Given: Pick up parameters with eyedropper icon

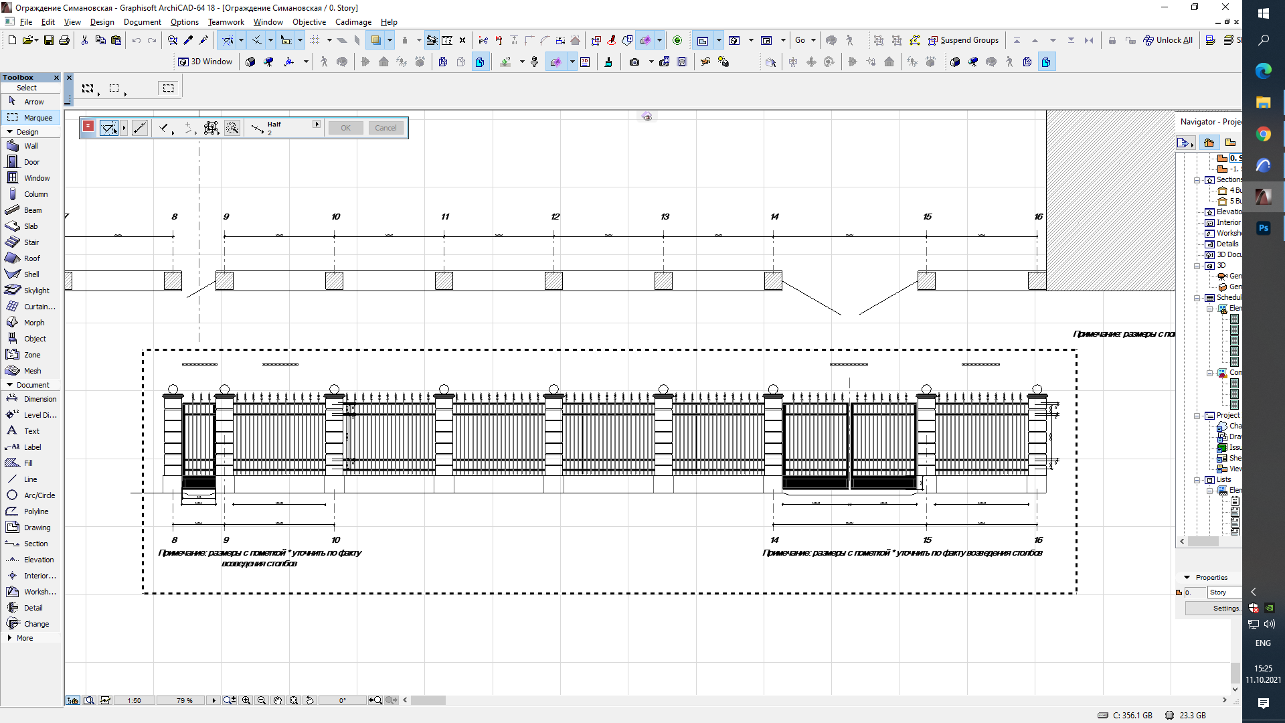Looking at the screenshot, I should pos(189,40).
